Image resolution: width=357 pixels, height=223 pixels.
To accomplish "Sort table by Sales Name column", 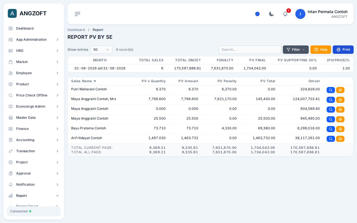I will 84,81.
